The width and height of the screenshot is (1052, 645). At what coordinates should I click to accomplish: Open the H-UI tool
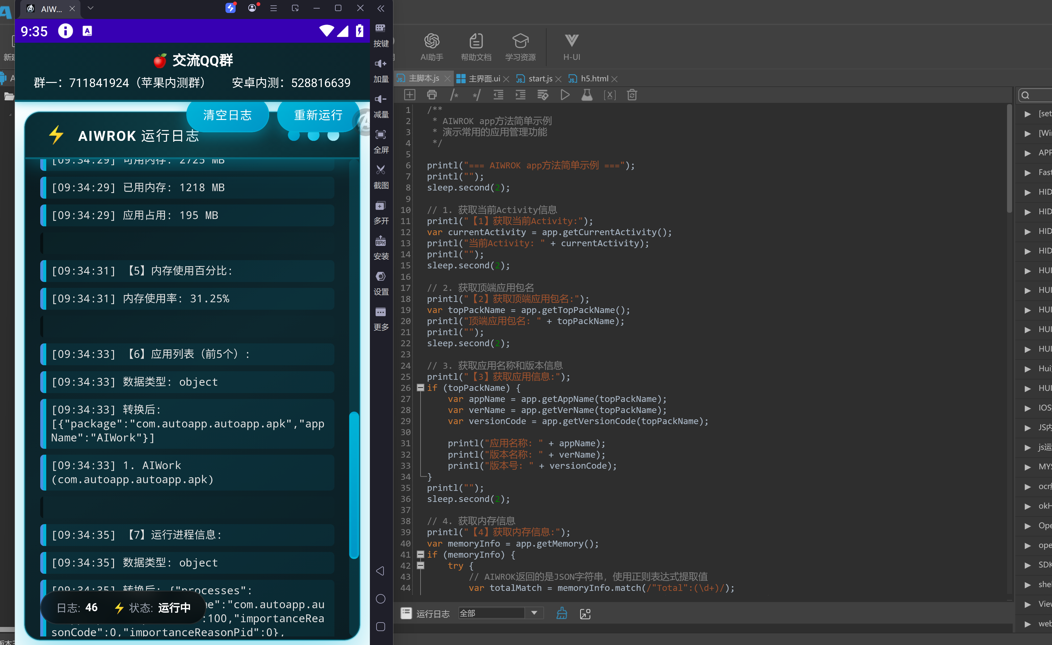(572, 47)
